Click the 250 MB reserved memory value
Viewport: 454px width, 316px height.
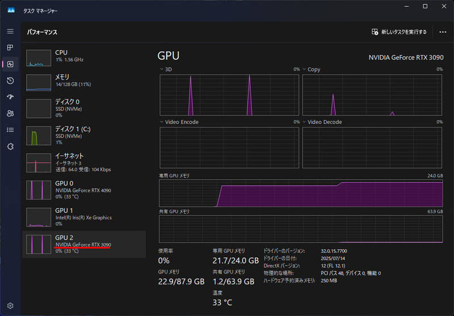coord(329,280)
